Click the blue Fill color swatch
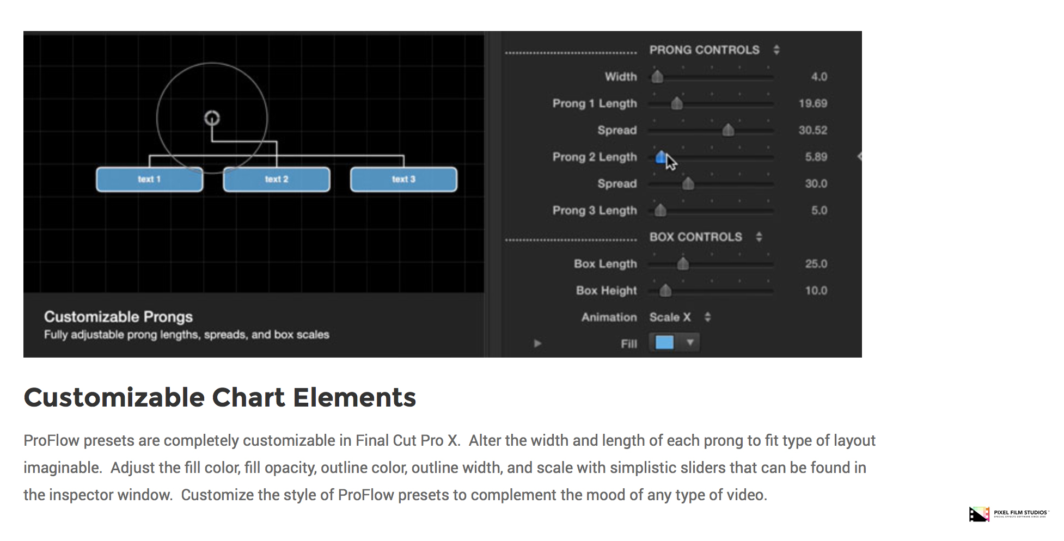Image resolution: width=1064 pixels, height=541 pixels. [664, 342]
